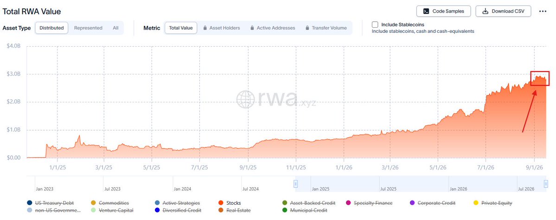Choose the locked Asset Holders metric
This screenshot has width=556, height=220.
click(222, 28)
